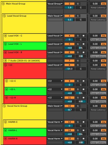Viewport: 108px width, 145px height.
Task: Solo the Lead VOX - L track
Action: click(78, 44)
